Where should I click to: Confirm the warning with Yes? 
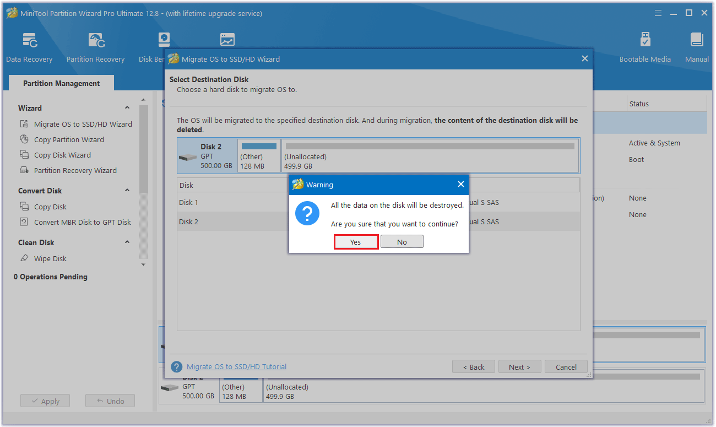click(356, 242)
